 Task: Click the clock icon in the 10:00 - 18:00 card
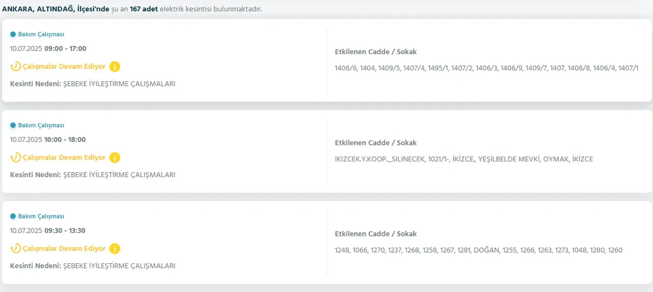pos(16,158)
